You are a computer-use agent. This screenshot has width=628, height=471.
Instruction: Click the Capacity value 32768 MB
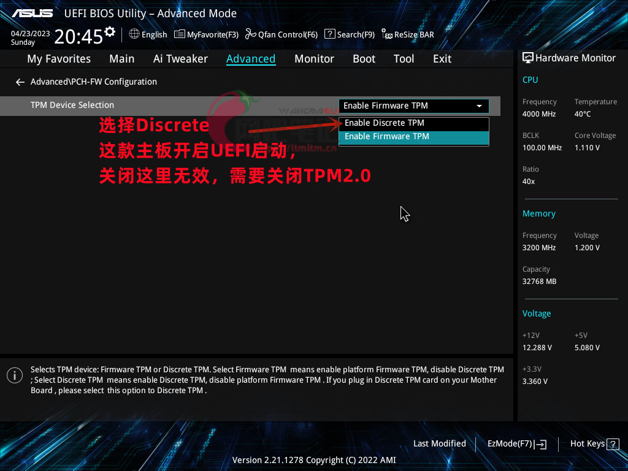click(x=539, y=281)
